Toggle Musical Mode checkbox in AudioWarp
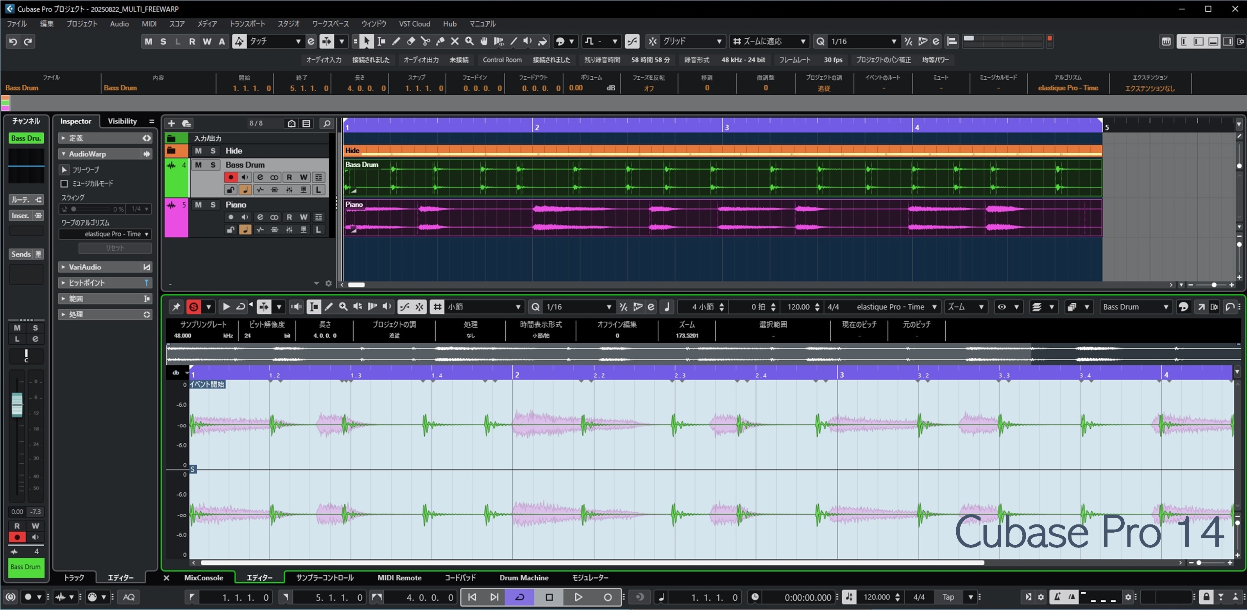This screenshot has width=1247, height=610. point(64,184)
